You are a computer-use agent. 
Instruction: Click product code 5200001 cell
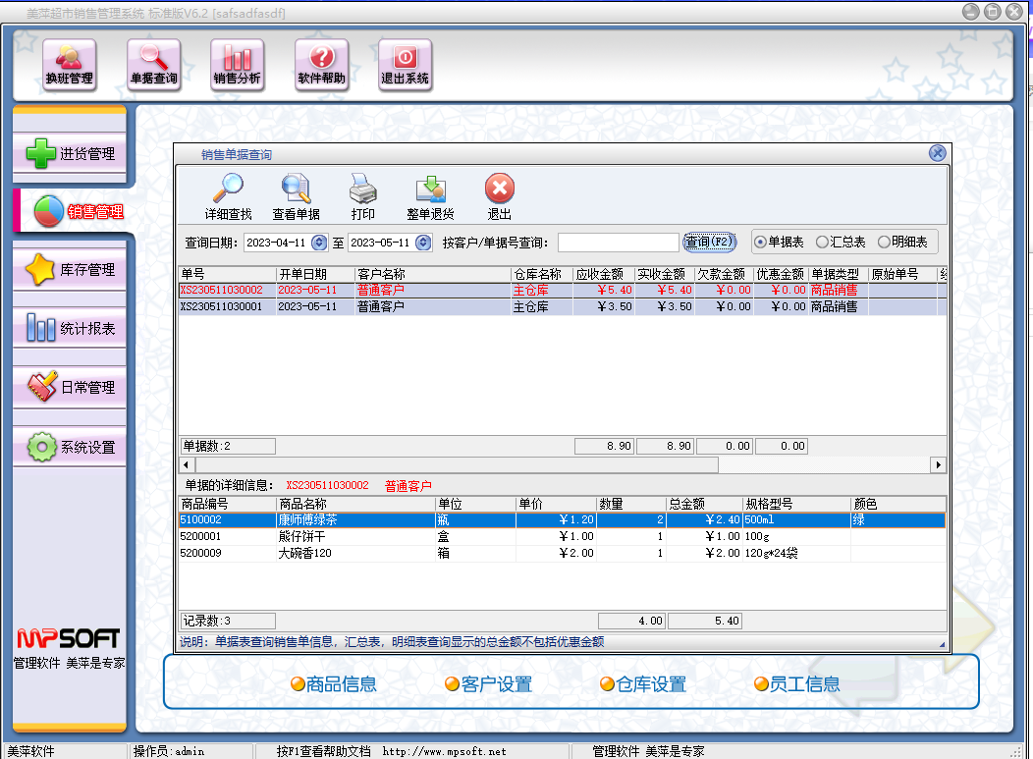click(x=227, y=536)
